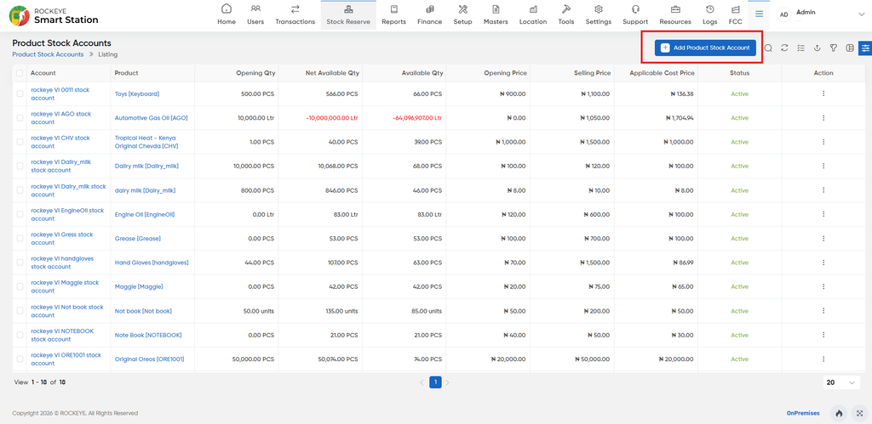Open the hamburger menu icon
This screenshot has height=424, width=872.
[759, 14]
